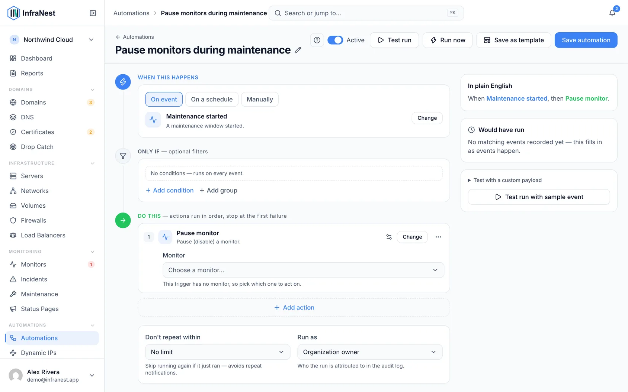
Task: Open DNS in the sidebar
Action: click(52, 117)
